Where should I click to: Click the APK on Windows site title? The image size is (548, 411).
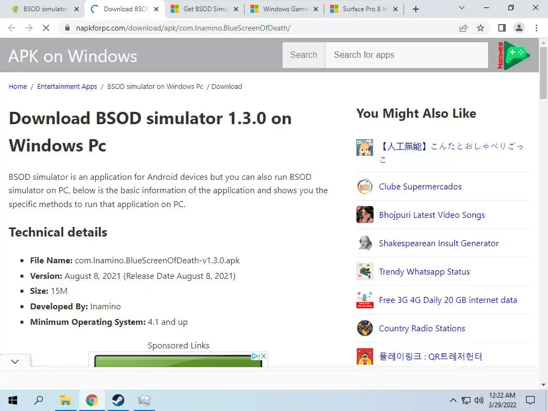point(73,56)
